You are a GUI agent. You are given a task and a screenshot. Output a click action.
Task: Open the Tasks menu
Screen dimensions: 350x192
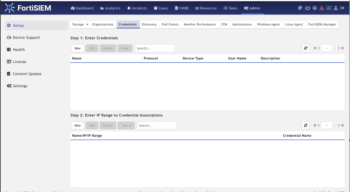pyautogui.click(x=230, y=8)
